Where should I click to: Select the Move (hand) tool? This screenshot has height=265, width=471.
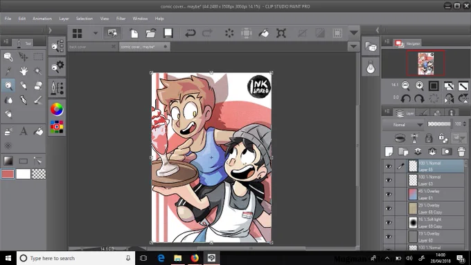tap(24, 71)
